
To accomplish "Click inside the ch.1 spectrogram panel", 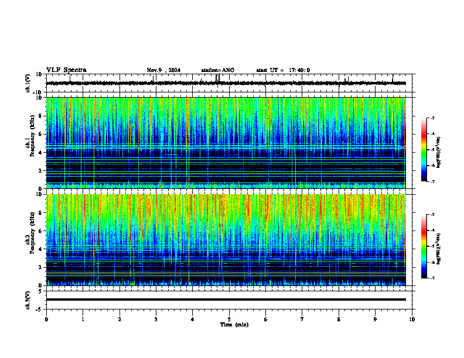I will (226, 143).
